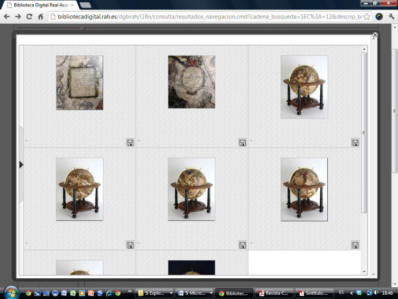Click the Dropbox tray icon
Image resolution: width=398 pixels, height=299 pixels.
pos(359,293)
